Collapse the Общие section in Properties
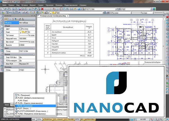This screenshot has width=169, height=121. 34,26
